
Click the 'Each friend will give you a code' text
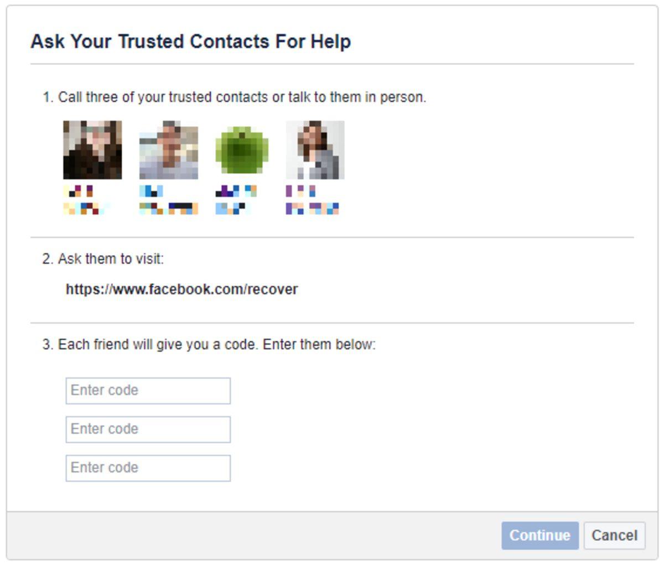209,345
